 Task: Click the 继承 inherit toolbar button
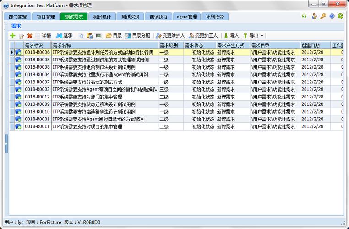coord(65,36)
